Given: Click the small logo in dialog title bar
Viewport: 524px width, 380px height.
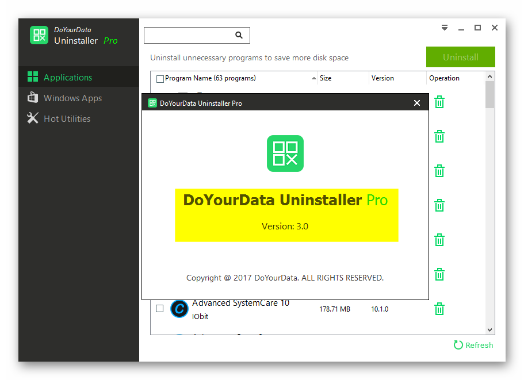Looking at the screenshot, I should coord(152,103).
